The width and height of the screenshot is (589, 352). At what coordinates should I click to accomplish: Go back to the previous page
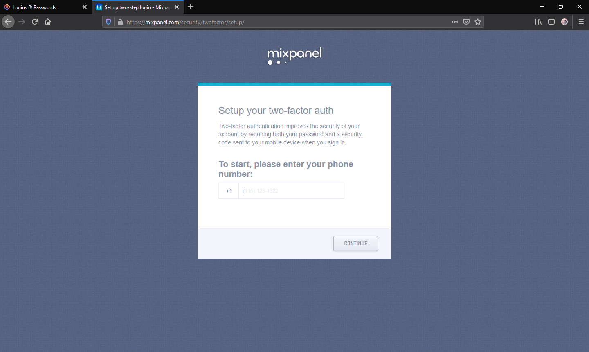8,22
